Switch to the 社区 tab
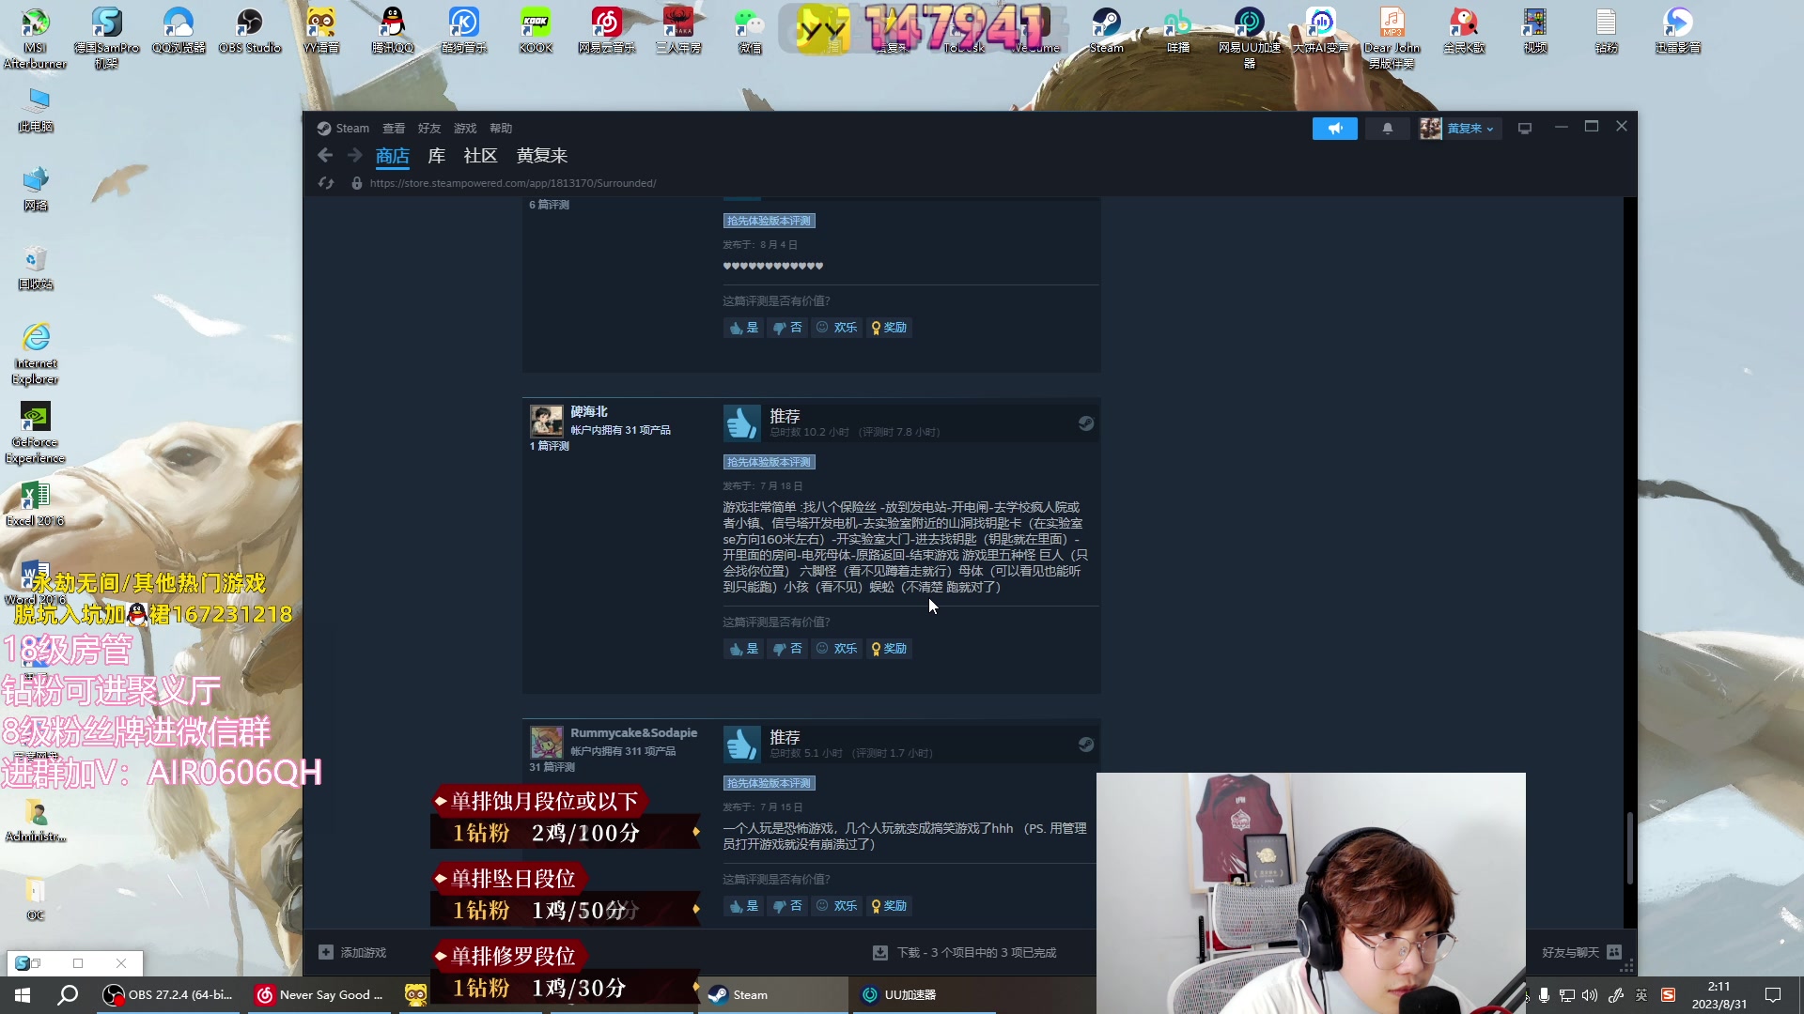The height and width of the screenshot is (1014, 1804). coord(480,156)
